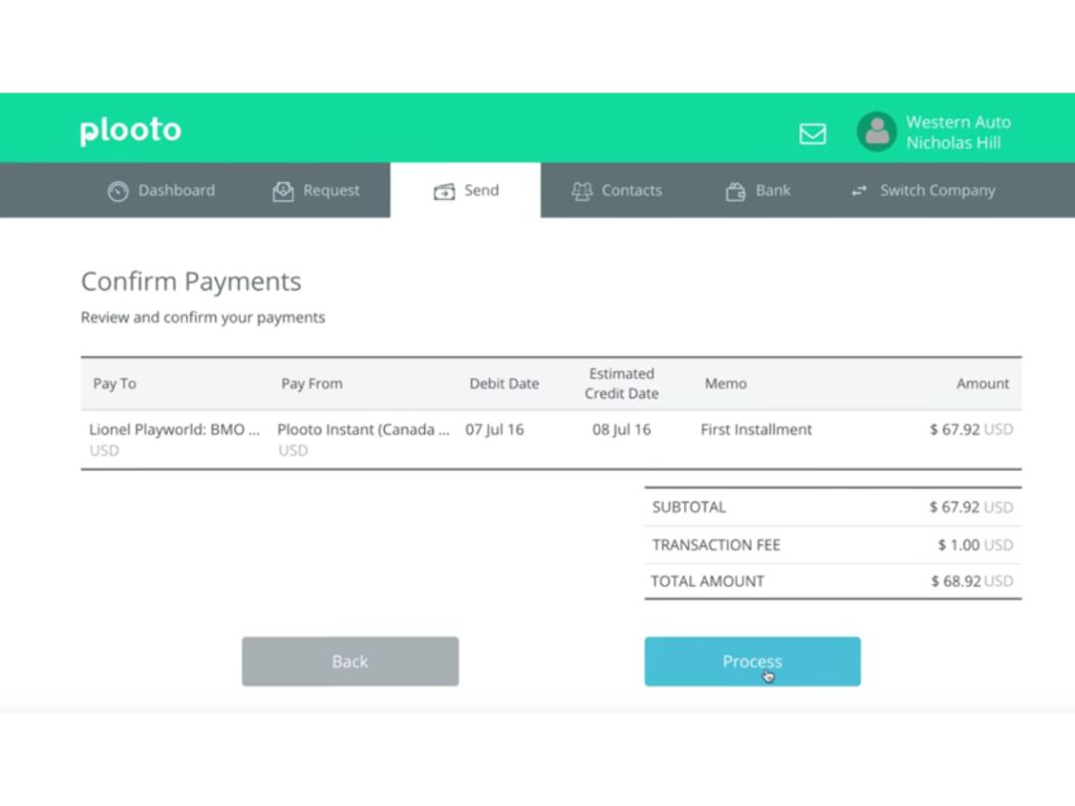
Task: Choose Switch Company in navigation
Action: 923,190
